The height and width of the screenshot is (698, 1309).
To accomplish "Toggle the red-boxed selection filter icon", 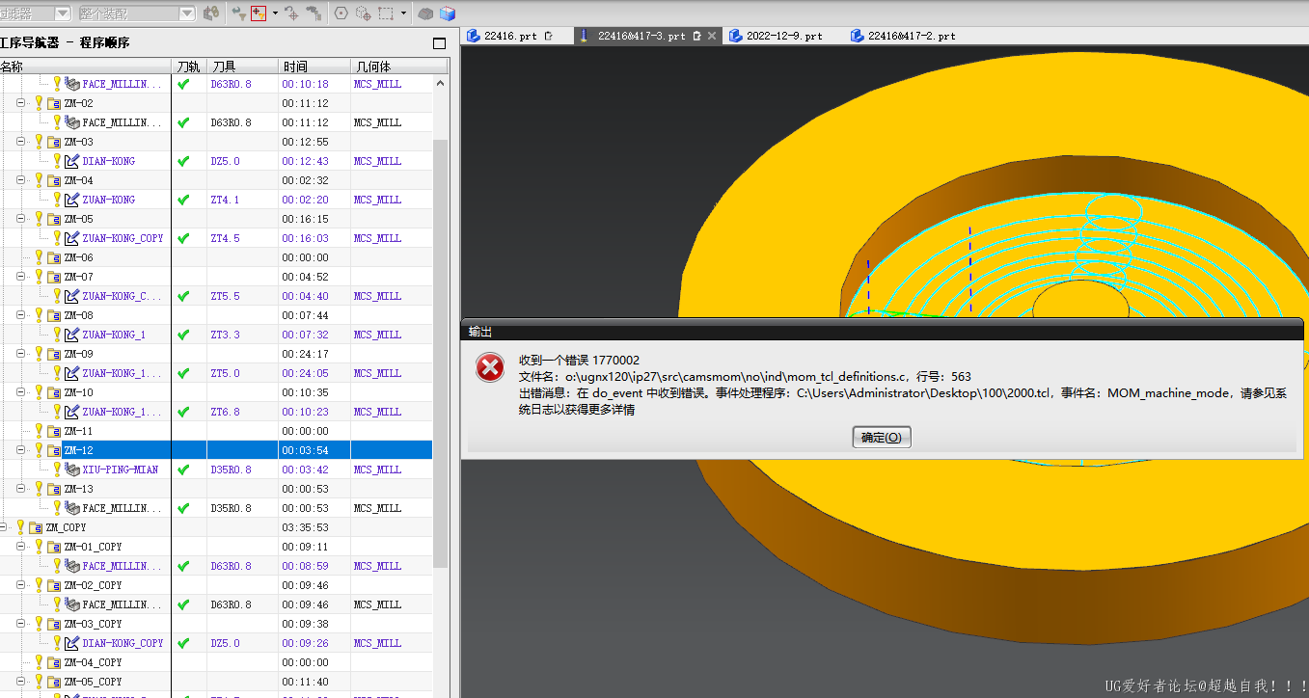I will [x=259, y=13].
